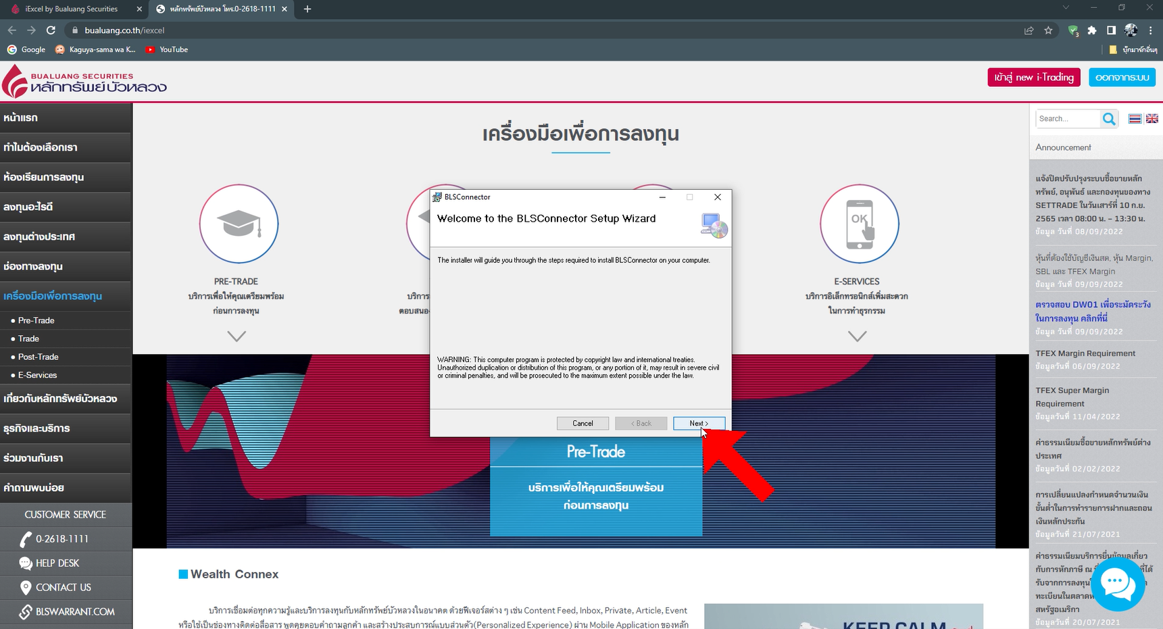Open TFEX Super Margin Requirement announcement
Viewport: 1163px width, 629px height.
[1072, 397]
